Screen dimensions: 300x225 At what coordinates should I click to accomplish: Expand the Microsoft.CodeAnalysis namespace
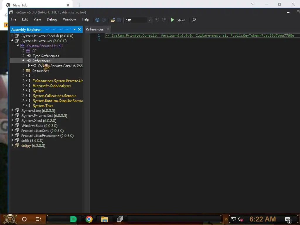[x=23, y=85]
